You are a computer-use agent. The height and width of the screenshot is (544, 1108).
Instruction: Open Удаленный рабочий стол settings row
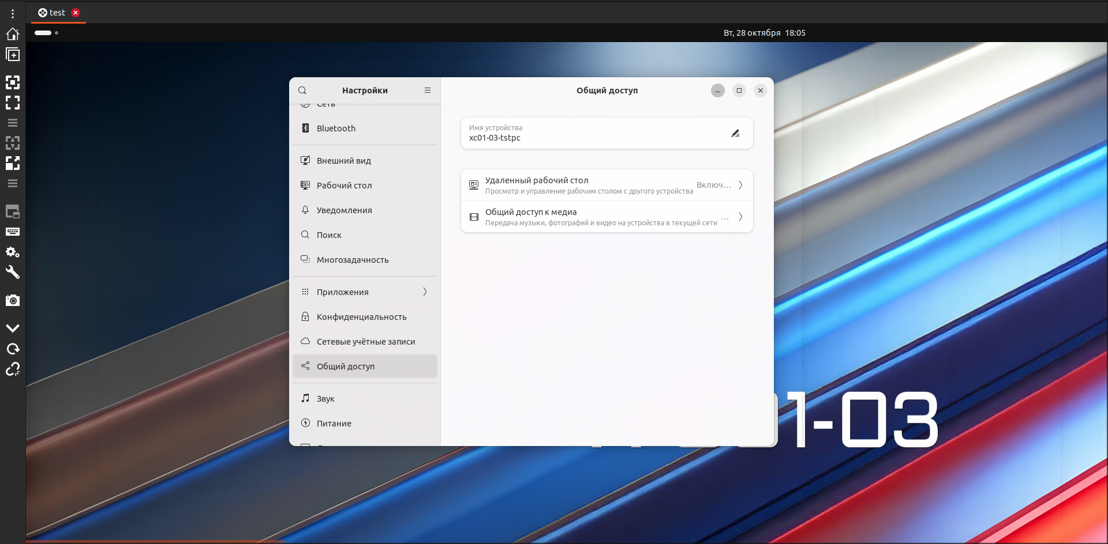click(607, 185)
